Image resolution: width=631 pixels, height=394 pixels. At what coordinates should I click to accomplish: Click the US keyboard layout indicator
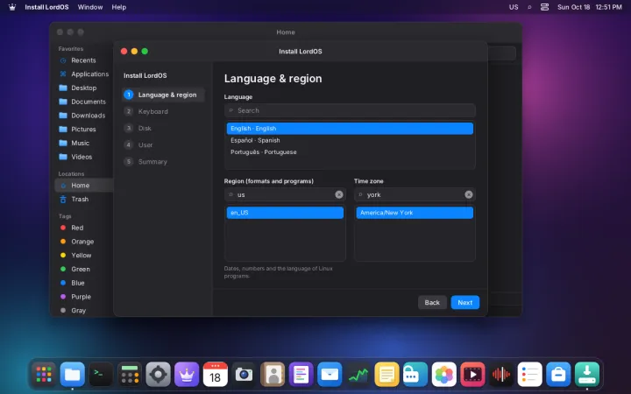[x=514, y=7]
